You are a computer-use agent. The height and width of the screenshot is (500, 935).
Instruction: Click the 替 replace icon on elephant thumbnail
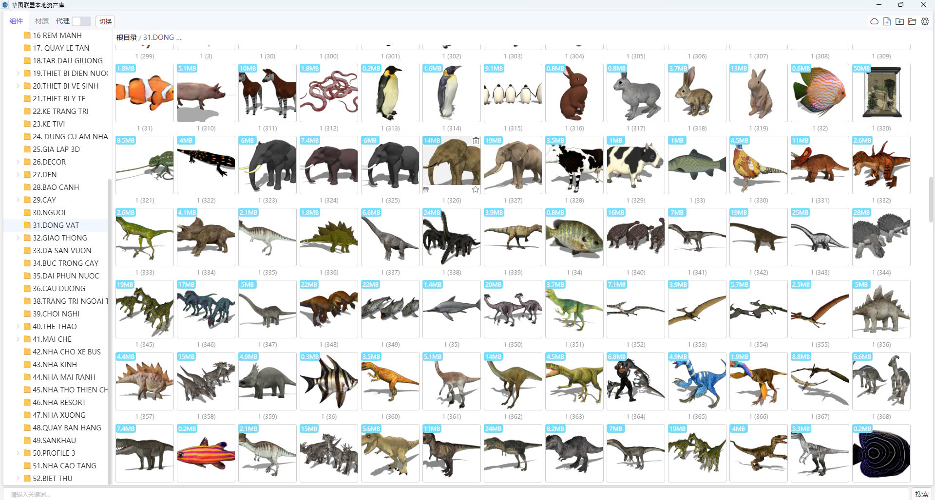click(426, 190)
